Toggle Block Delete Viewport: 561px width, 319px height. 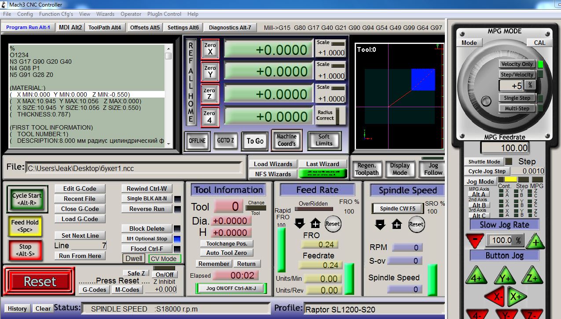147,228
